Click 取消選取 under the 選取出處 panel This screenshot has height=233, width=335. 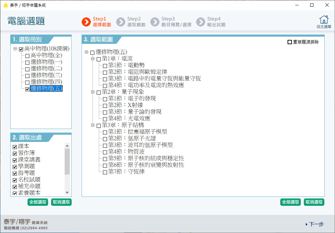pyautogui.click(x=61, y=202)
